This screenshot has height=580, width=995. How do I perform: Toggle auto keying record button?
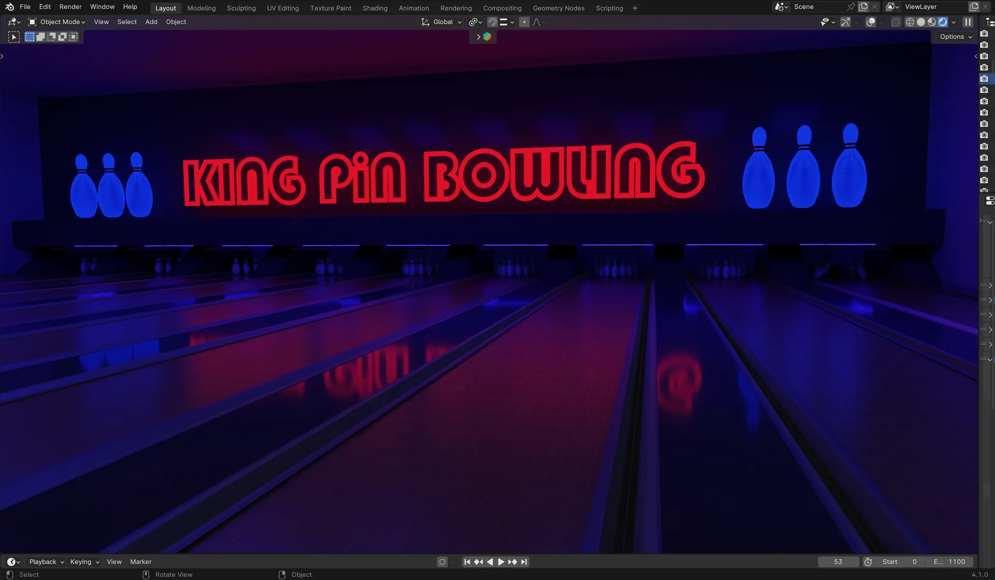(442, 562)
